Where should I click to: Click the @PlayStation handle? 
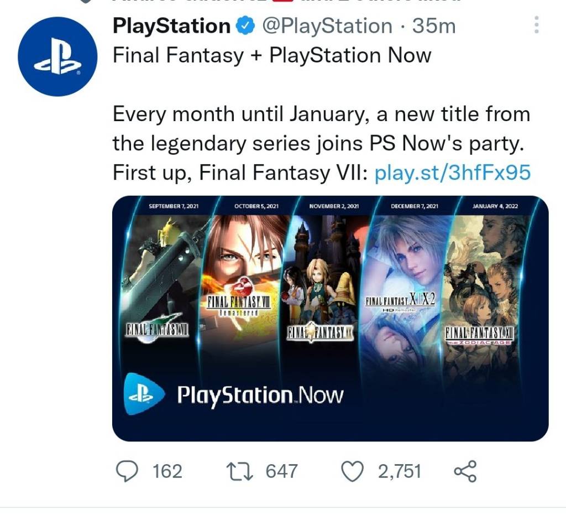(327, 26)
